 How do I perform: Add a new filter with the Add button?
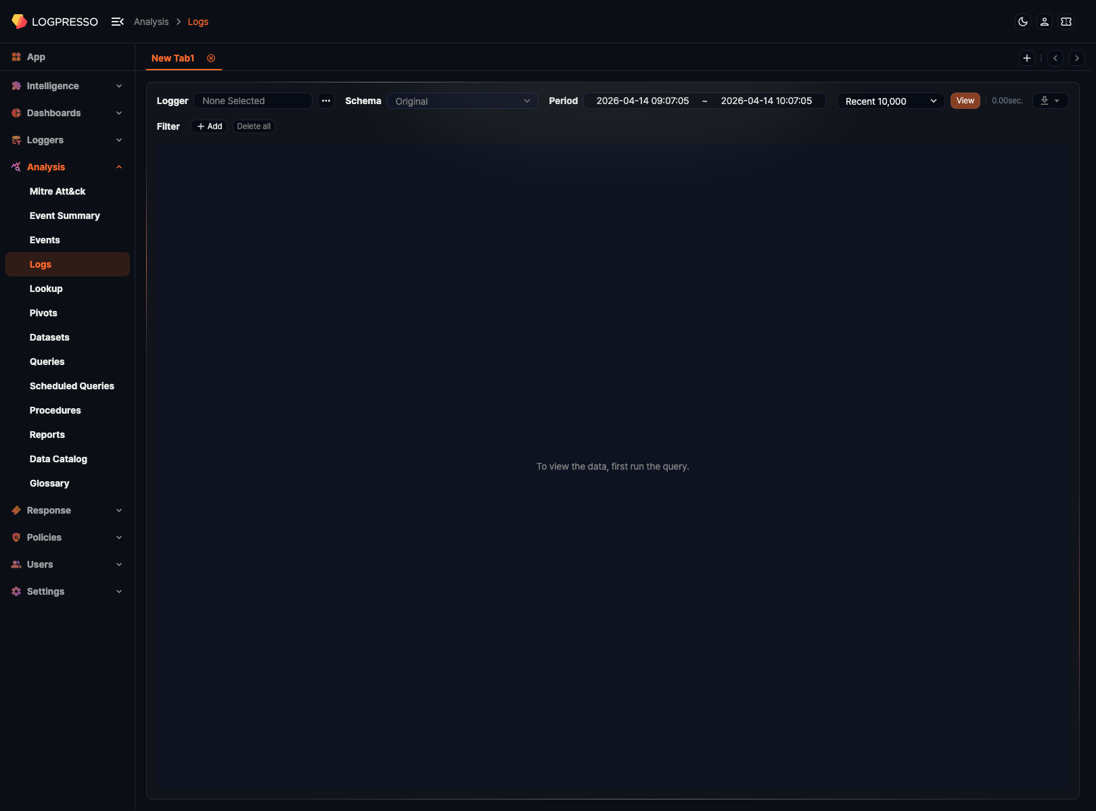tap(209, 126)
